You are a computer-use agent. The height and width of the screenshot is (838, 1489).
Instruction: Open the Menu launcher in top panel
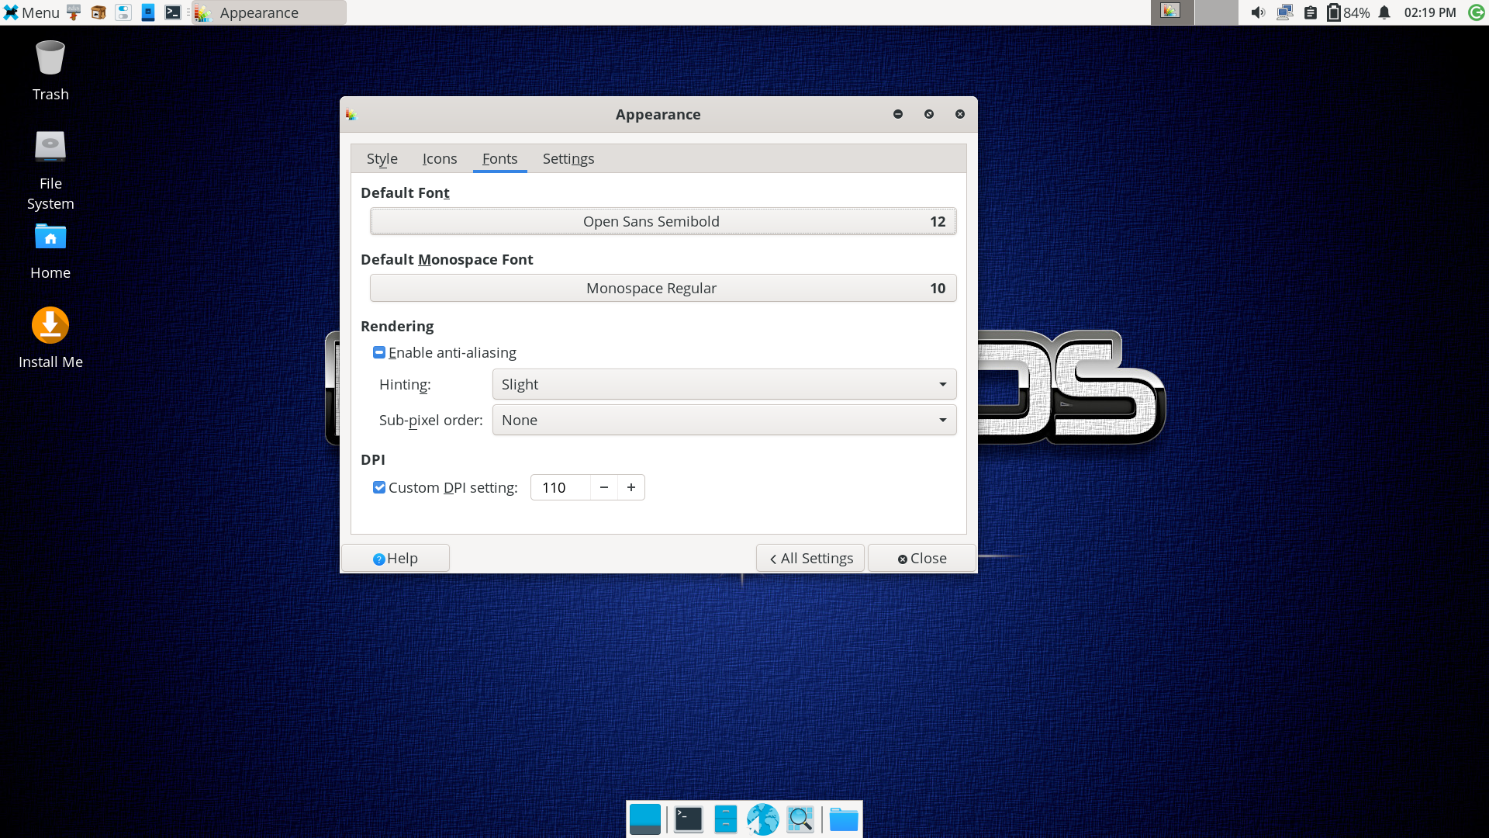point(32,12)
